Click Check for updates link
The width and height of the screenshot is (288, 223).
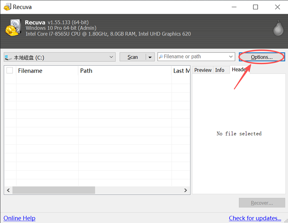255,218
